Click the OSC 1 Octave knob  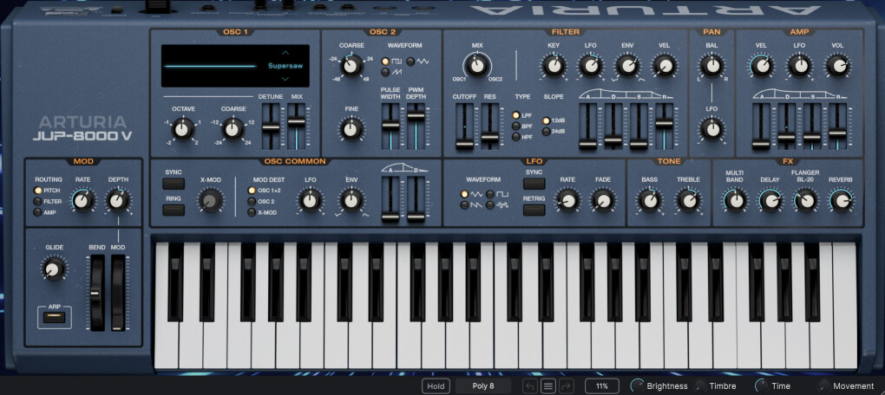click(181, 130)
